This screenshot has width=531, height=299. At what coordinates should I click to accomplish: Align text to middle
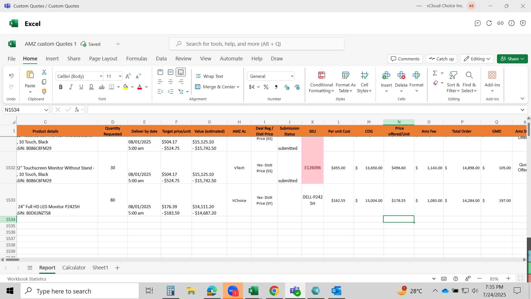[171, 72]
